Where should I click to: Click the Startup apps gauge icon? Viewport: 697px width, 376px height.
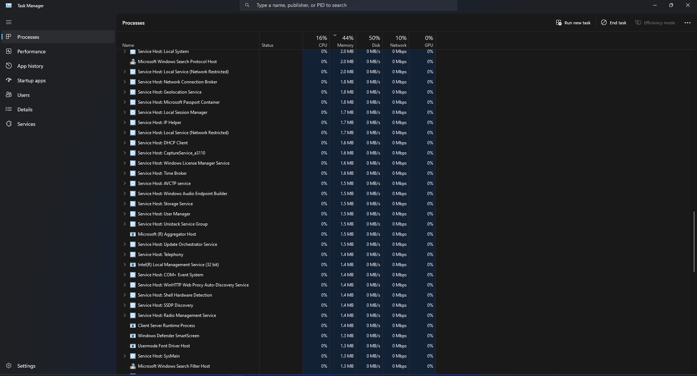(9, 80)
